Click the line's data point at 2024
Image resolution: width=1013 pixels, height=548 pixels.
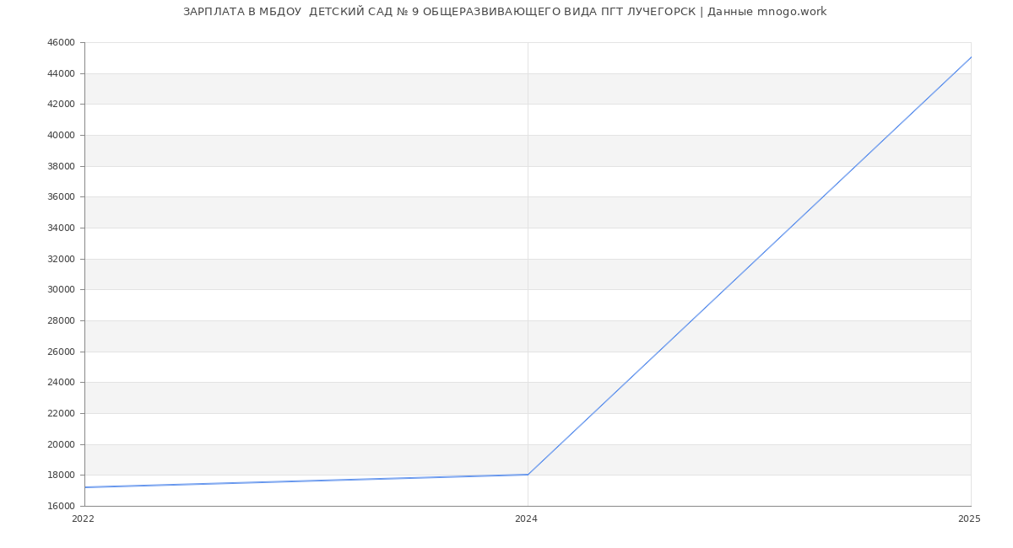528,475
